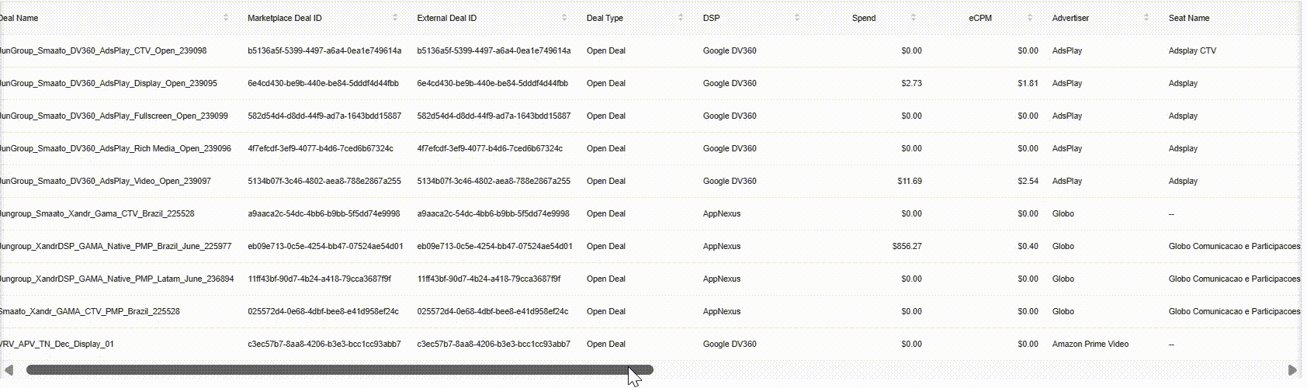Screen dimensions: 1307x388
Task: Click eCPM value $0.40
Action: (x=1028, y=246)
